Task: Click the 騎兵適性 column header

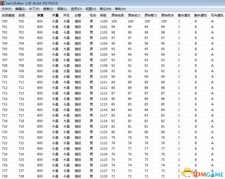Action: point(201,16)
